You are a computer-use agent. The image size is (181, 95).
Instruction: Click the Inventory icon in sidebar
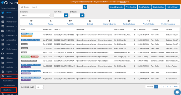(x=3, y=63)
